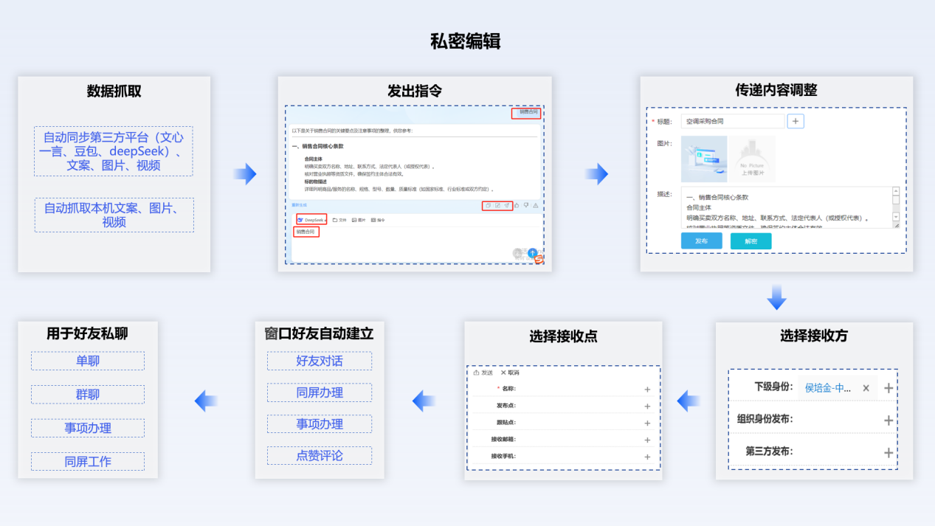
Task: Expand the 发布点 row with its plus
Action: point(647,406)
